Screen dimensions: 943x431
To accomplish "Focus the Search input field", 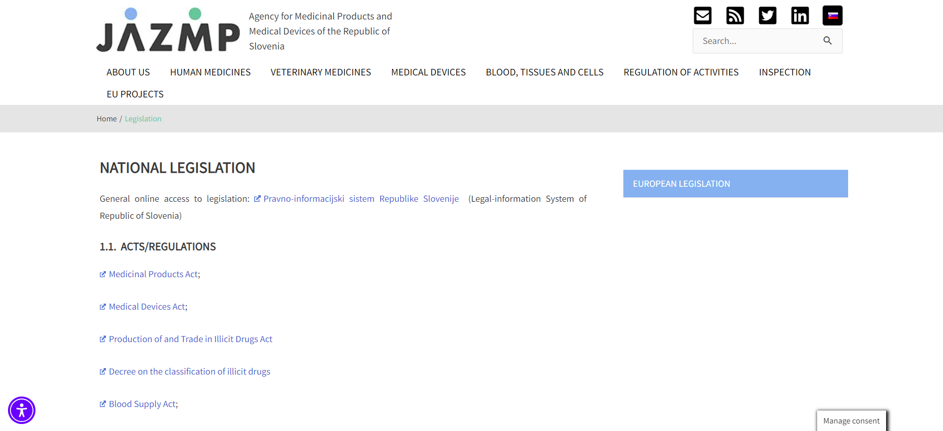I will [x=757, y=41].
